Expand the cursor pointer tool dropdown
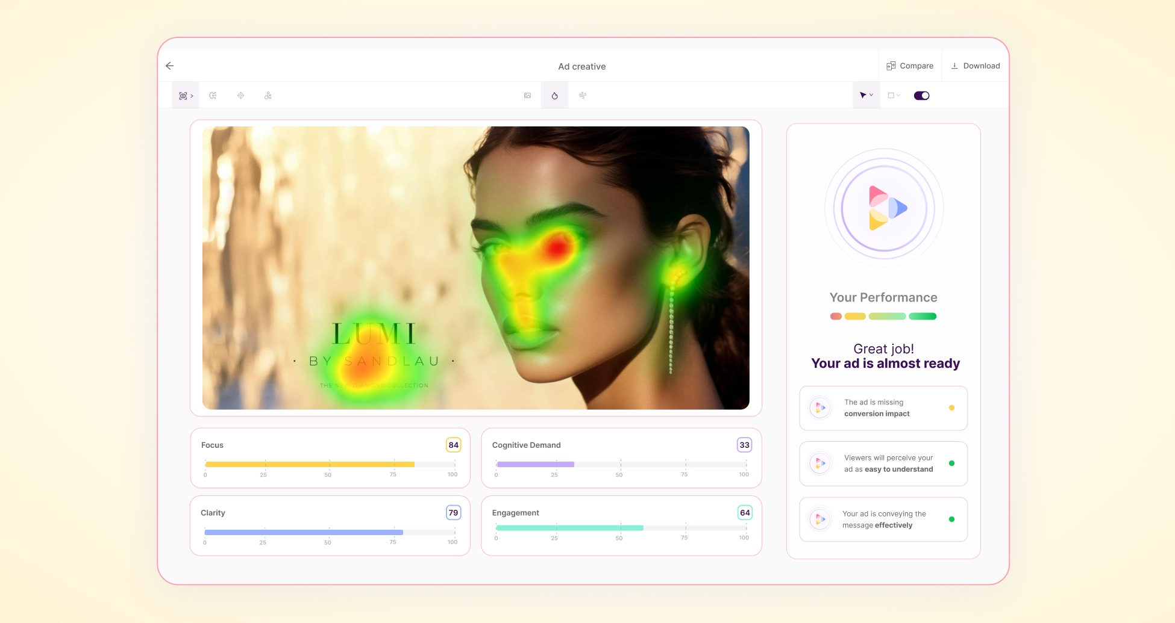This screenshot has height=623, width=1175. pyautogui.click(x=866, y=96)
